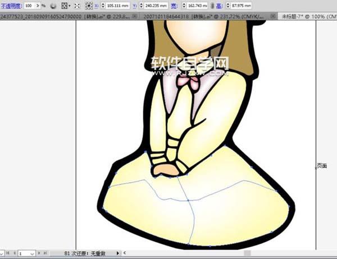Click the anchor point at skirt seam center
The image size is (337, 259).
[x=188, y=201]
